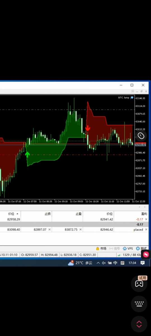
Task: Remove the take profit 83872.75
Action: tap(81, 230)
